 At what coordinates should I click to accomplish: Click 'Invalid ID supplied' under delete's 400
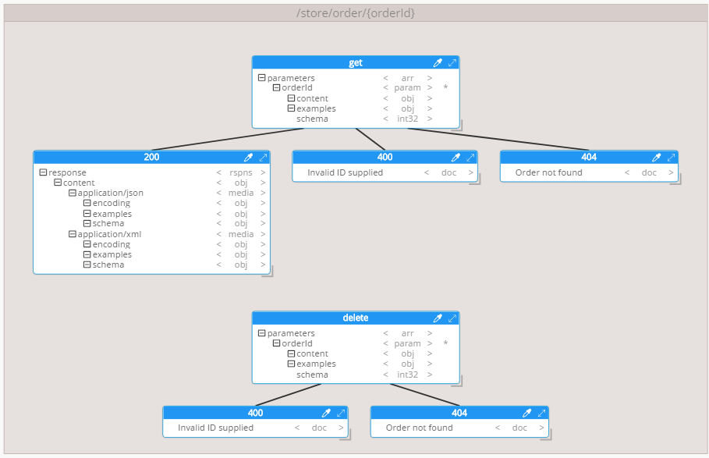215,428
